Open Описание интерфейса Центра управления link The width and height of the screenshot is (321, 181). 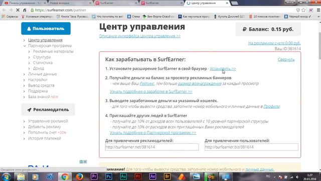[140, 36]
